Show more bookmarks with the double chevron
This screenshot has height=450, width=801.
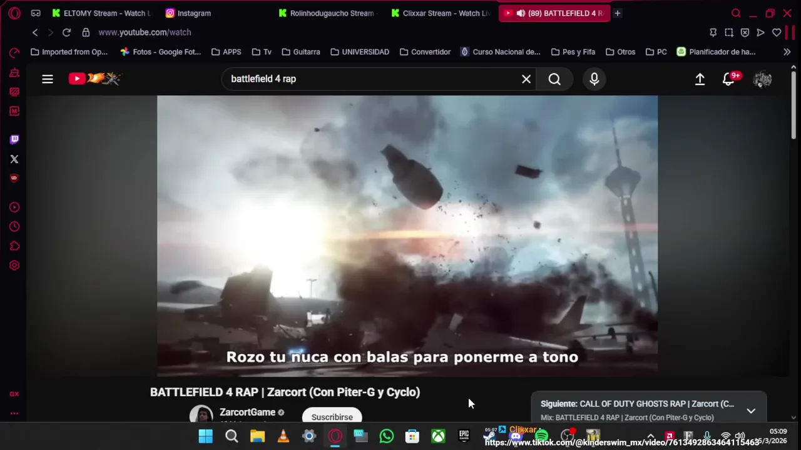pyautogui.click(x=787, y=52)
